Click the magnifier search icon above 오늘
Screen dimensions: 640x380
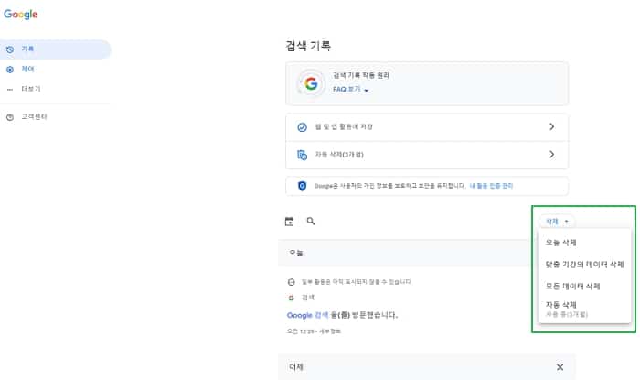[311, 221]
